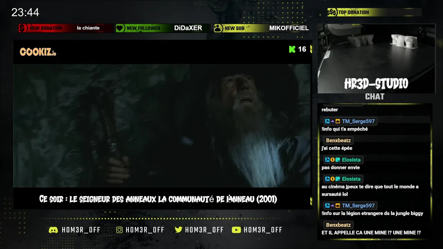Click message "!info sur la légion etrangere ds la jungle biggy"
Image resolution: width=443 pixels, height=249 pixels.
coord(372,213)
